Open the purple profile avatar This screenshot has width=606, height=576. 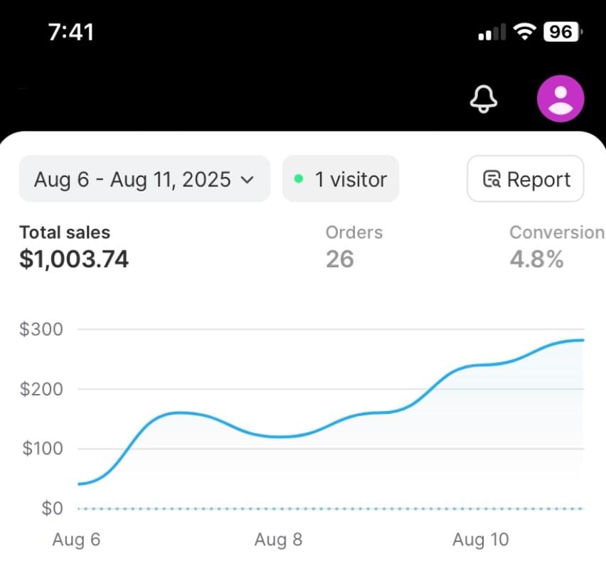pos(560,99)
